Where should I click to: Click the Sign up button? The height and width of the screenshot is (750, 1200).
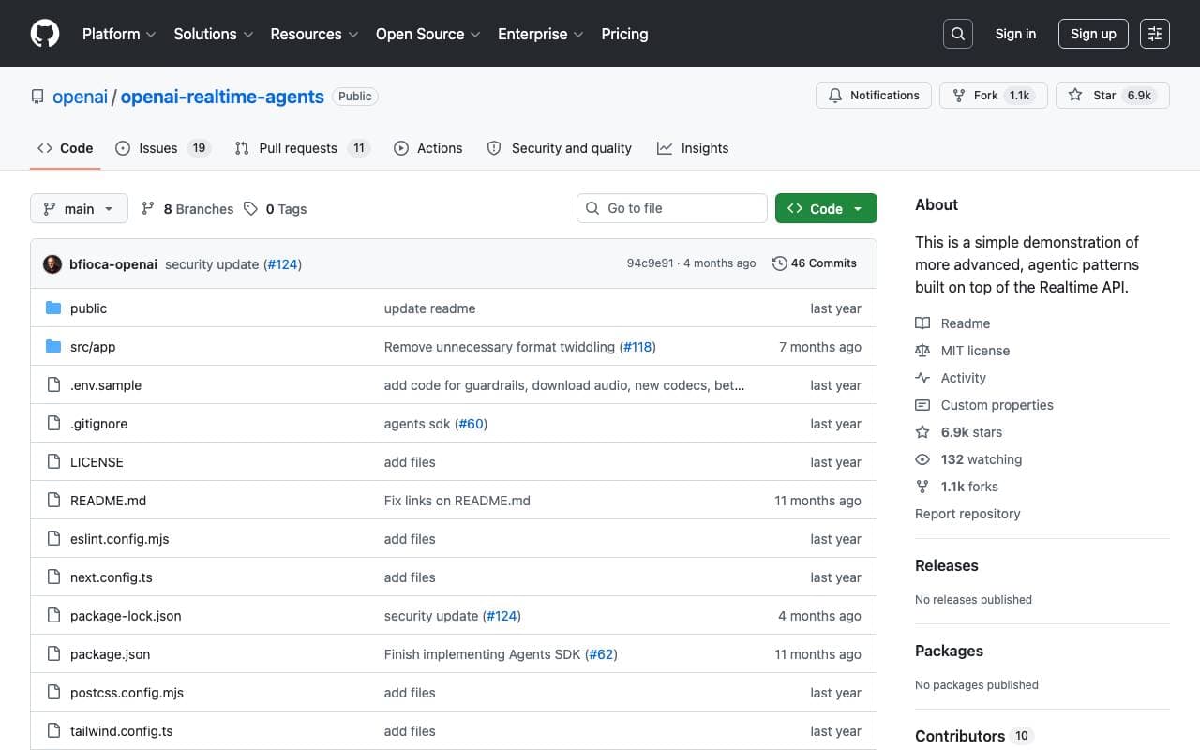[x=1093, y=34]
